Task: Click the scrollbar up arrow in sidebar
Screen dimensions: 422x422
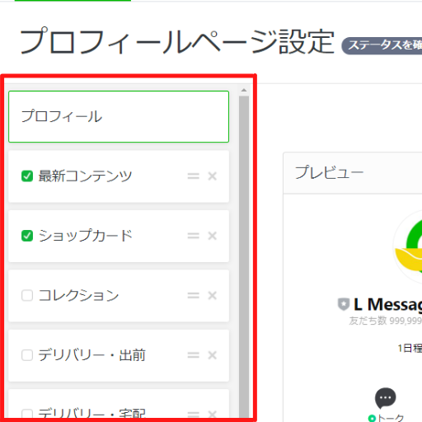Action: click(244, 90)
